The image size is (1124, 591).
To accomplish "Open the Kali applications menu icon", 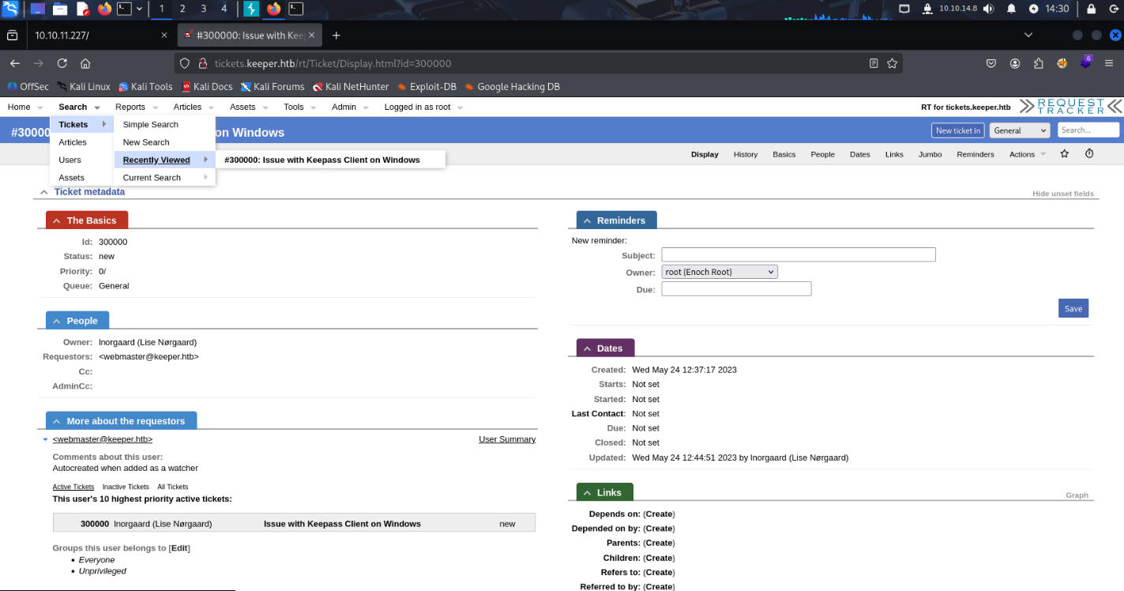I will (11, 9).
